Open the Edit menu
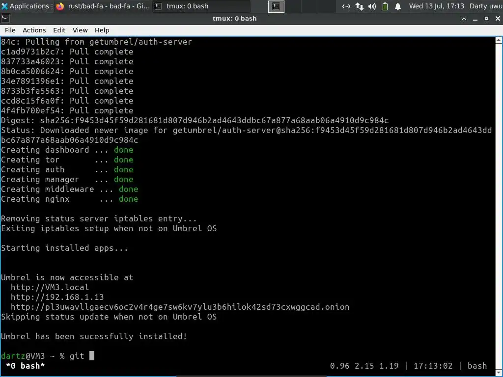Image resolution: width=503 pixels, height=377 pixels. click(x=59, y=30)
